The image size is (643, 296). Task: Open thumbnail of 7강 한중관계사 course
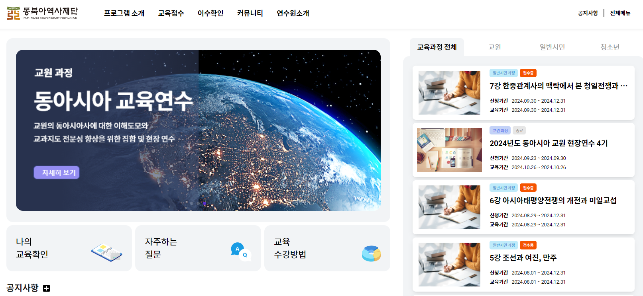click(x=449, y=93)
